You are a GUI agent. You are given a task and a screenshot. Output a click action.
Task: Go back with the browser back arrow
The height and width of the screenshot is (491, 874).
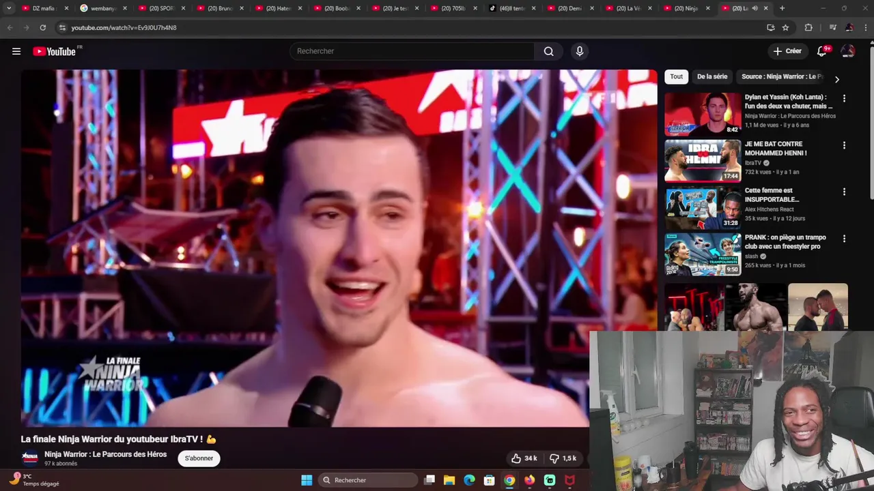click(10, 27)
